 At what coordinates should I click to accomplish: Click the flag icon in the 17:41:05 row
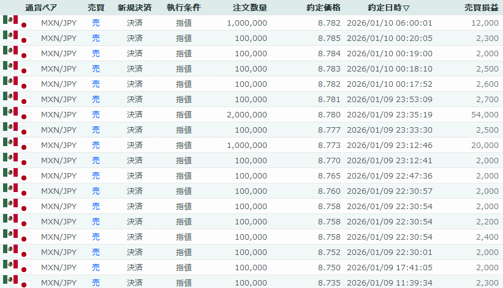(17, 267)
